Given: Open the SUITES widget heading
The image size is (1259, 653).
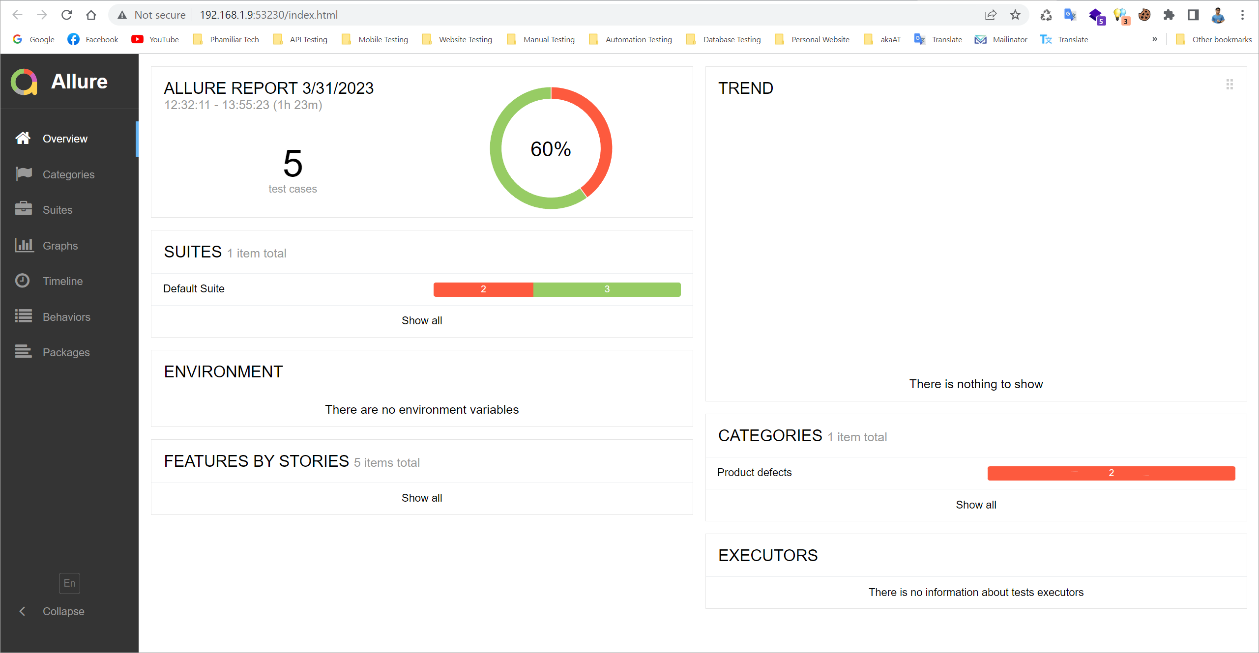Looking at the screenshot, I should point(193,252).
